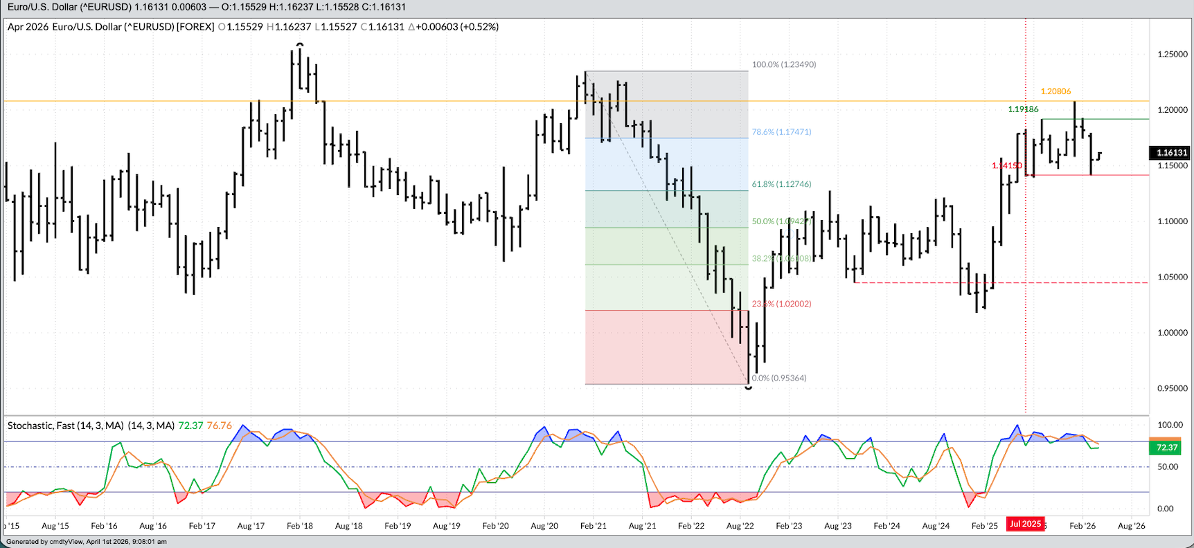Select the 100.0% (1.23490) Fibonacci label
This screenshot has height=548, width=1194.
(784, 64)
